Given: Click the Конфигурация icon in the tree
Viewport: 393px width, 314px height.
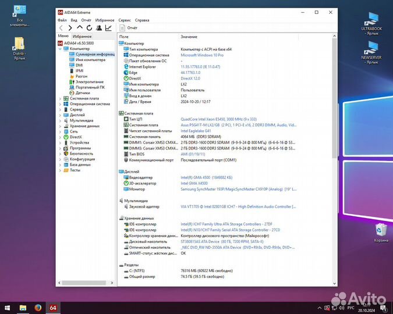Looking at the screenshot, I should 66,159.
